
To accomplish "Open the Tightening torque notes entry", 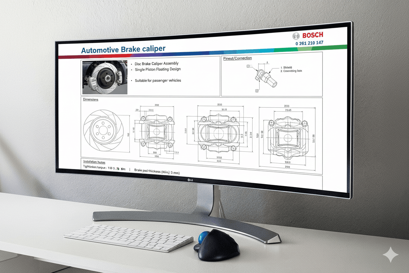I will 104,167.
